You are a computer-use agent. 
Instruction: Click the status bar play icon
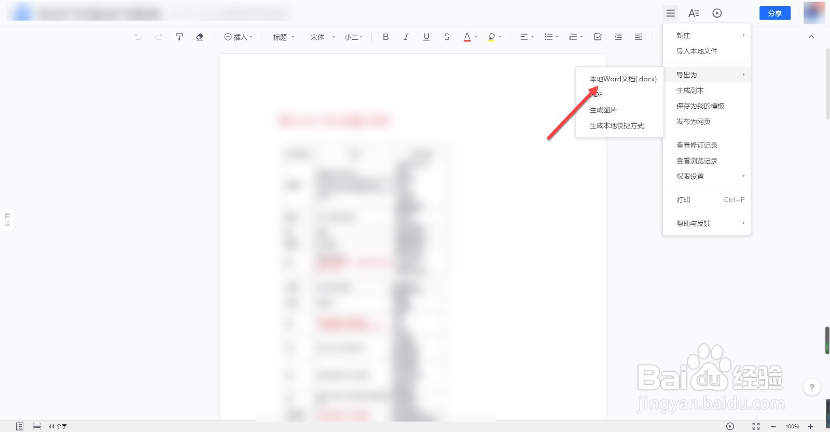pos(730,426)
